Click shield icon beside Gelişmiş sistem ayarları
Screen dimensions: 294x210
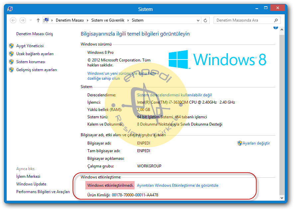pos(11,70)
